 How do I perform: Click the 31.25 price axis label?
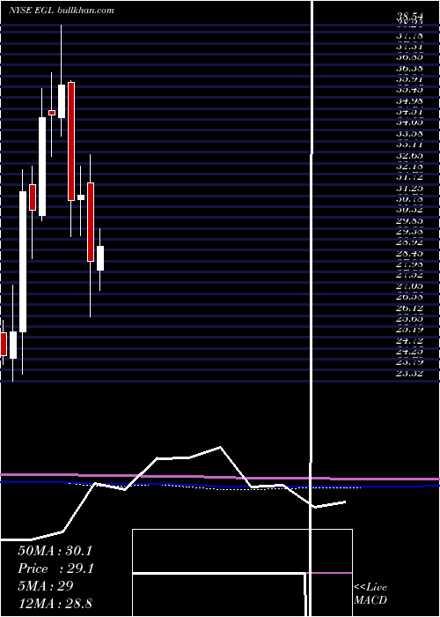click(410, 189)
